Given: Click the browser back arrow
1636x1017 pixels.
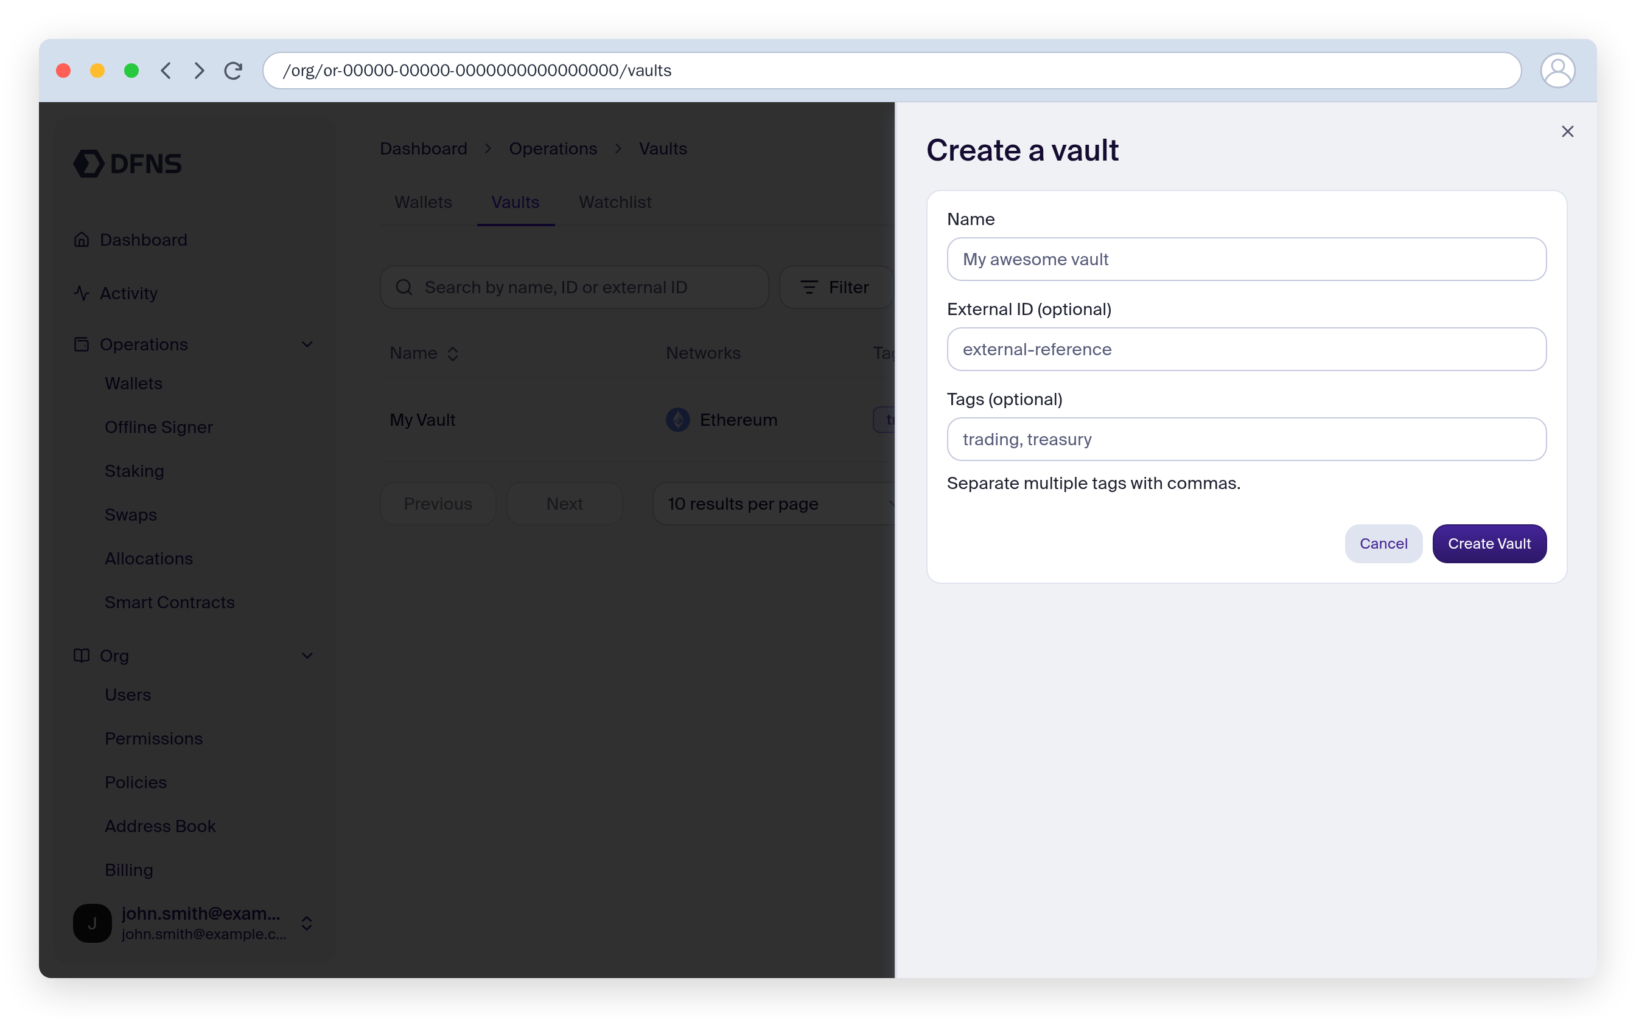Looking at the screenshot, I should coord(166,71).
